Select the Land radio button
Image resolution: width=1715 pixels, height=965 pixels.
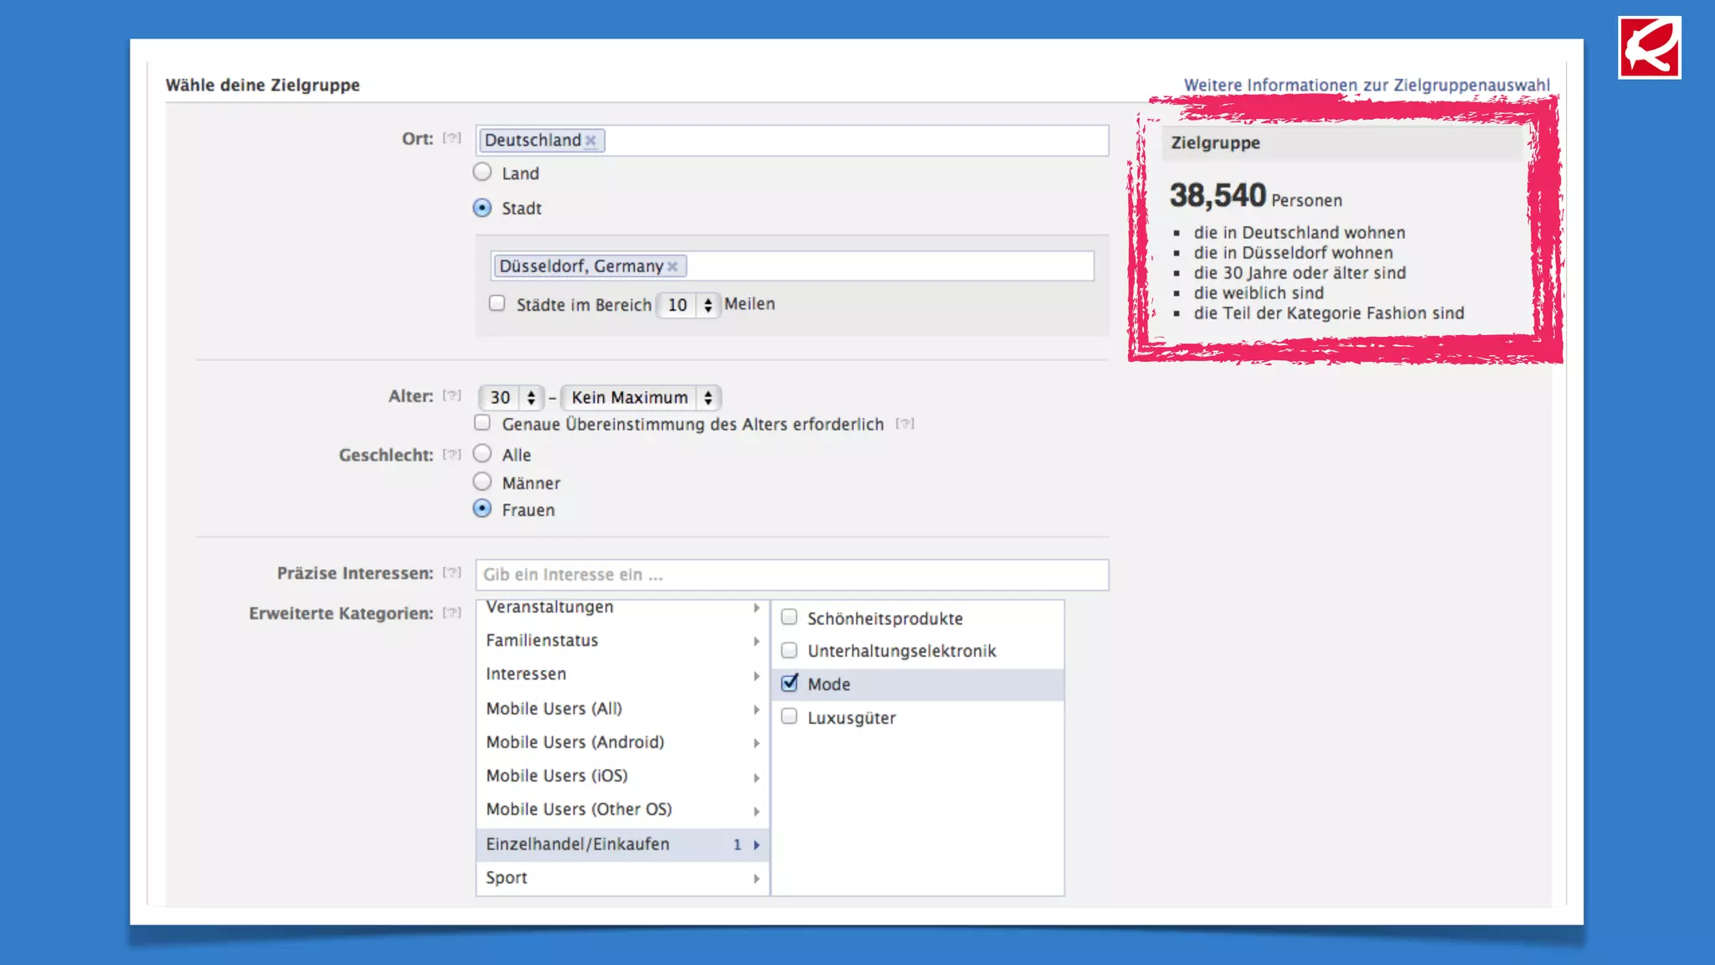pos(482,173)
